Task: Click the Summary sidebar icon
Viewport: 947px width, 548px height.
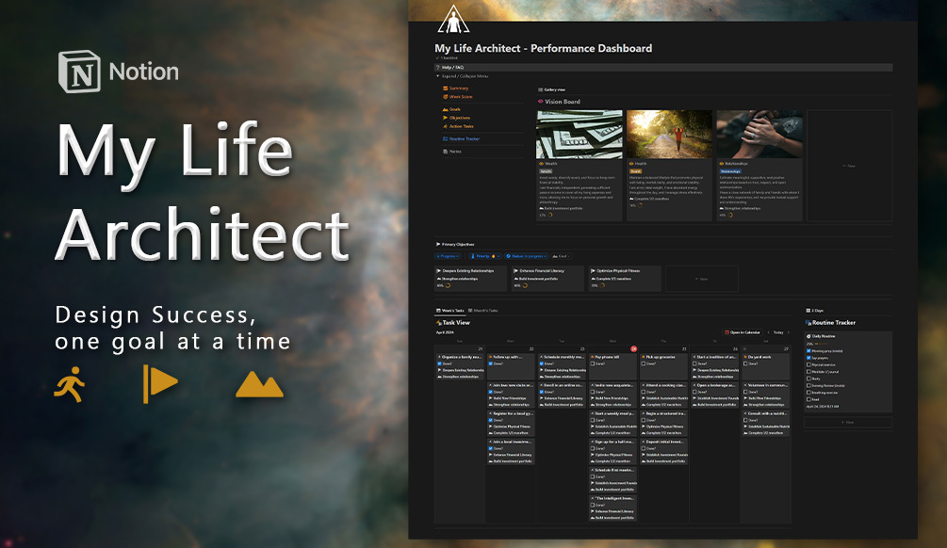Action: 445,89
